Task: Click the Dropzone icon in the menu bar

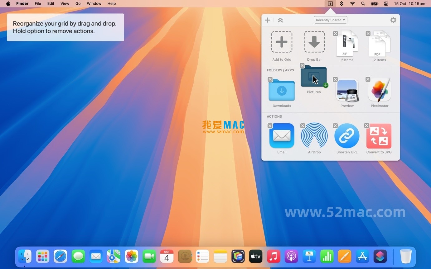Action: pos(330,3)
